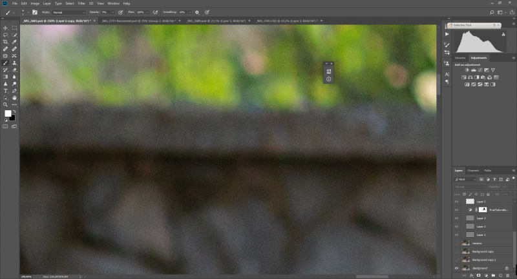Show the Background copy layer

457,251
